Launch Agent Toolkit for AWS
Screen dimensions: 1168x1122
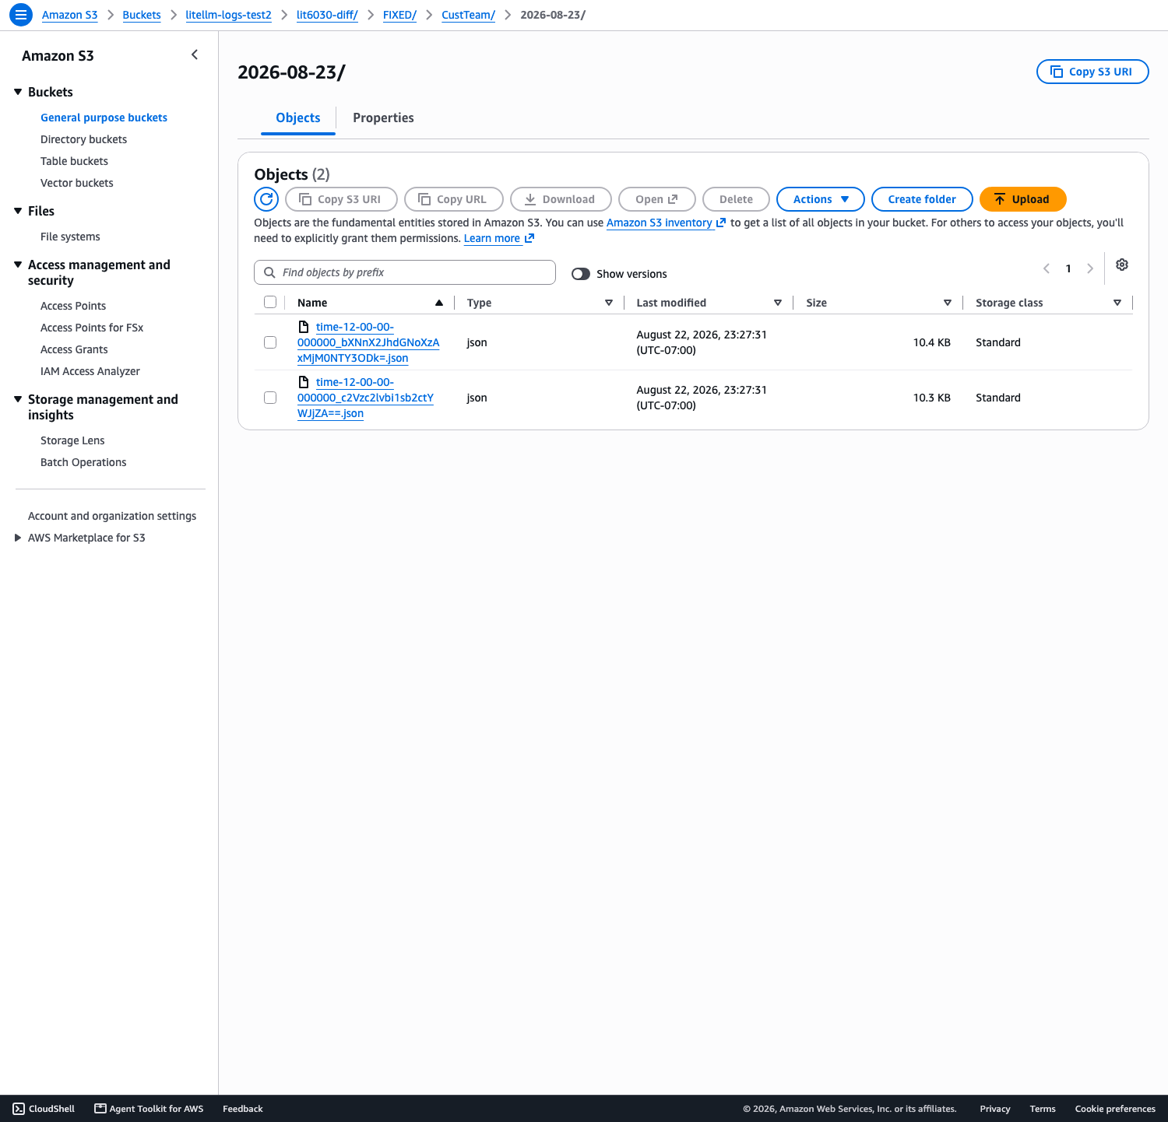pos(149,1109)
